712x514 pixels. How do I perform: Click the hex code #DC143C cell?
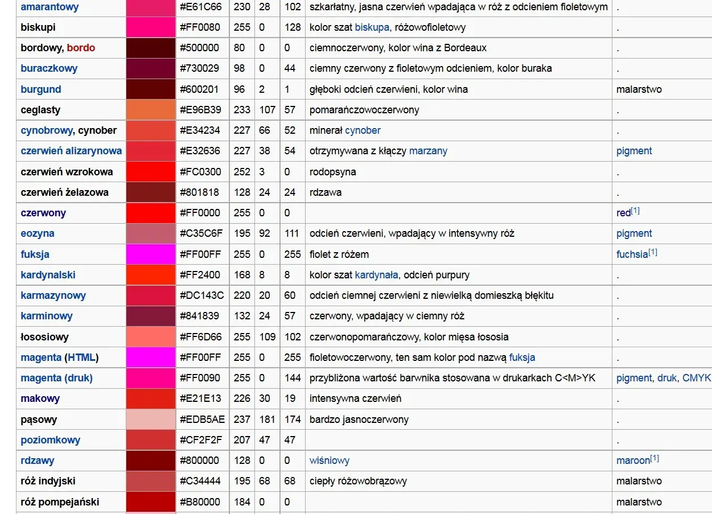click(x=202, y=295)
